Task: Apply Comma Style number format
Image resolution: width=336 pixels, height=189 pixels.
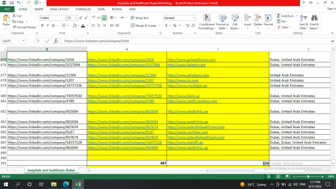Action: pos(180,26)
